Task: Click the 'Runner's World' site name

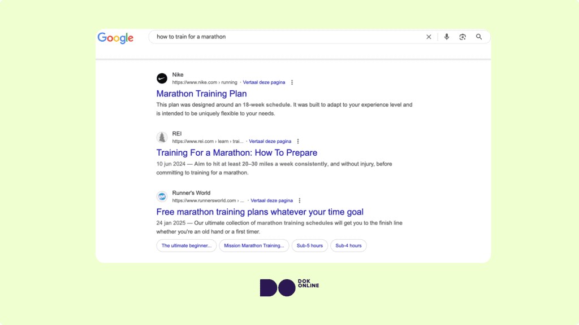Action: pos(191,193)
